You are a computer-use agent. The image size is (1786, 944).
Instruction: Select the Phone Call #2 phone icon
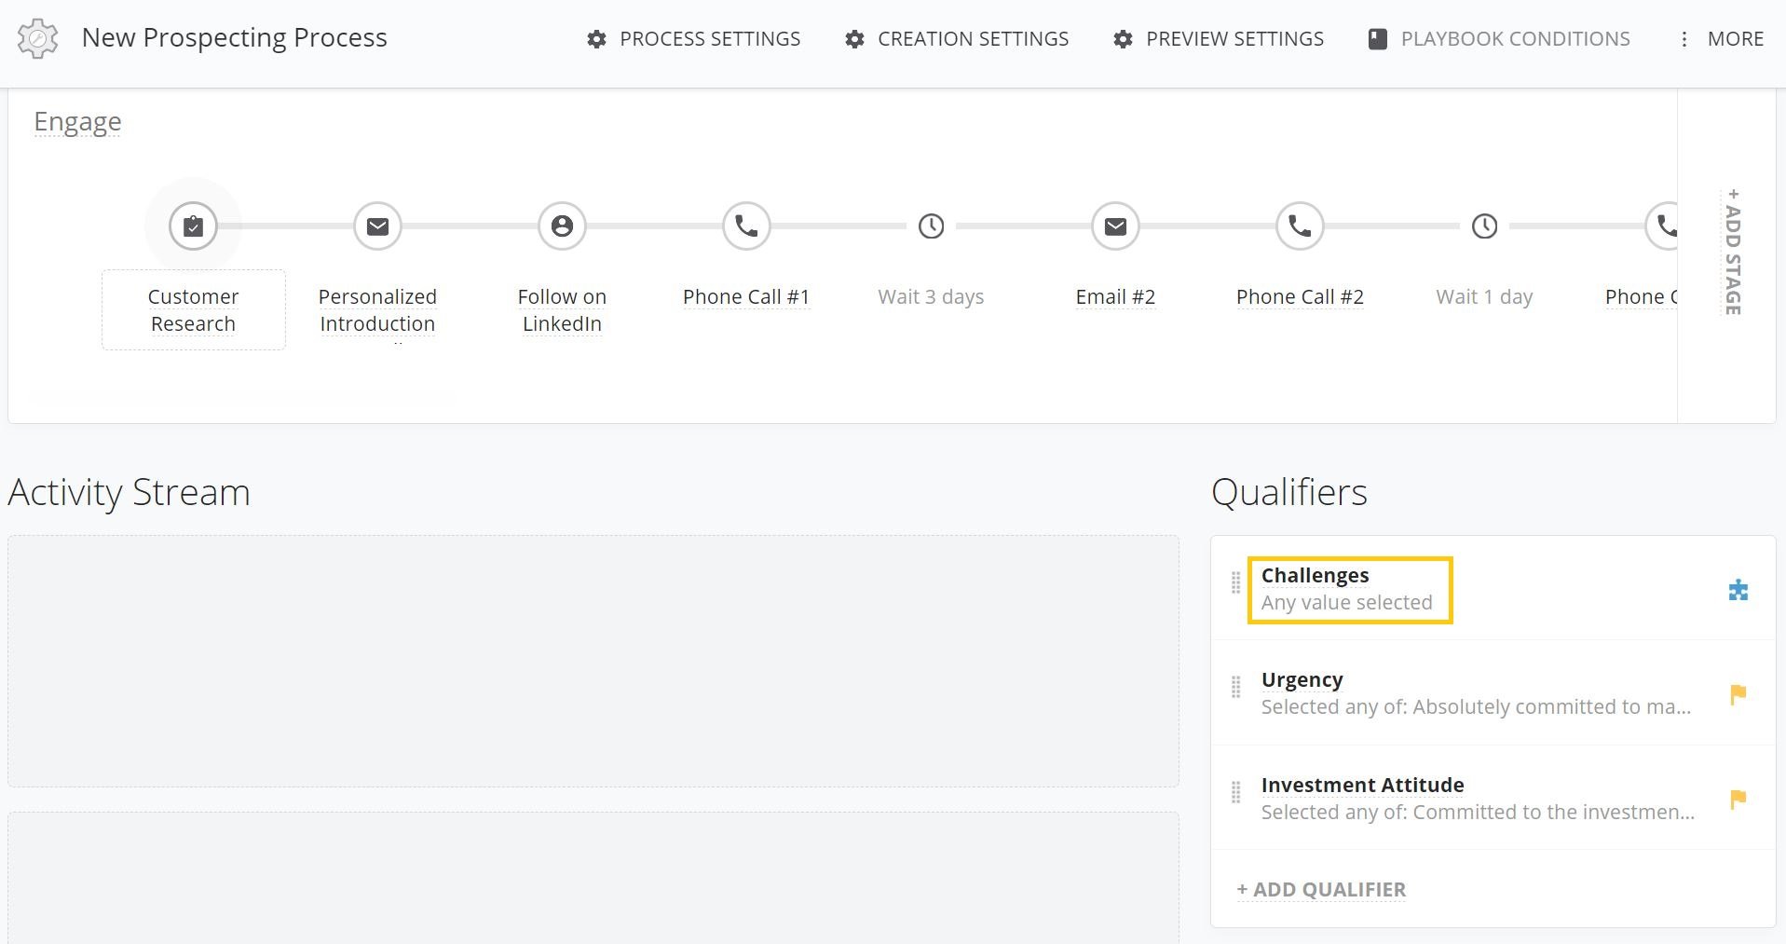pos(1299,226)
